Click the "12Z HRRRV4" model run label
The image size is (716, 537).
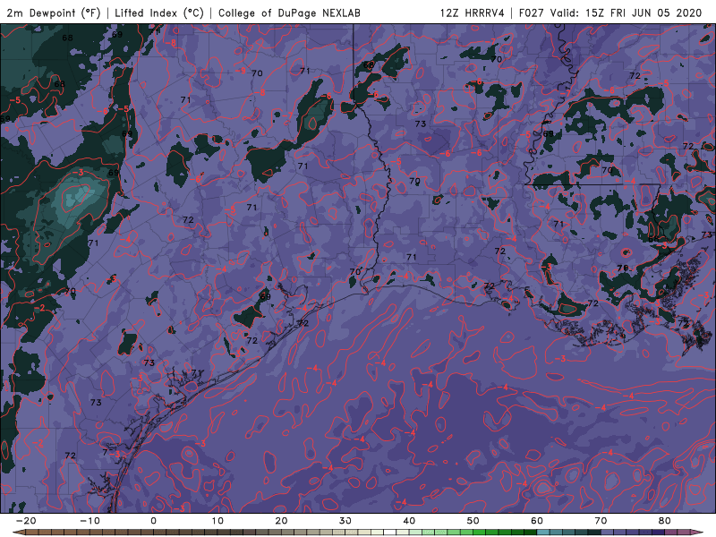[x=473, y=13]
